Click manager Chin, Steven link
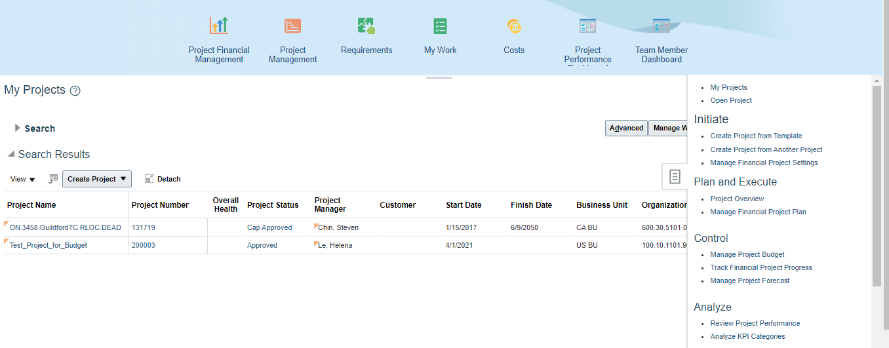This screenshot has height=348, width=889. (338, 227)
